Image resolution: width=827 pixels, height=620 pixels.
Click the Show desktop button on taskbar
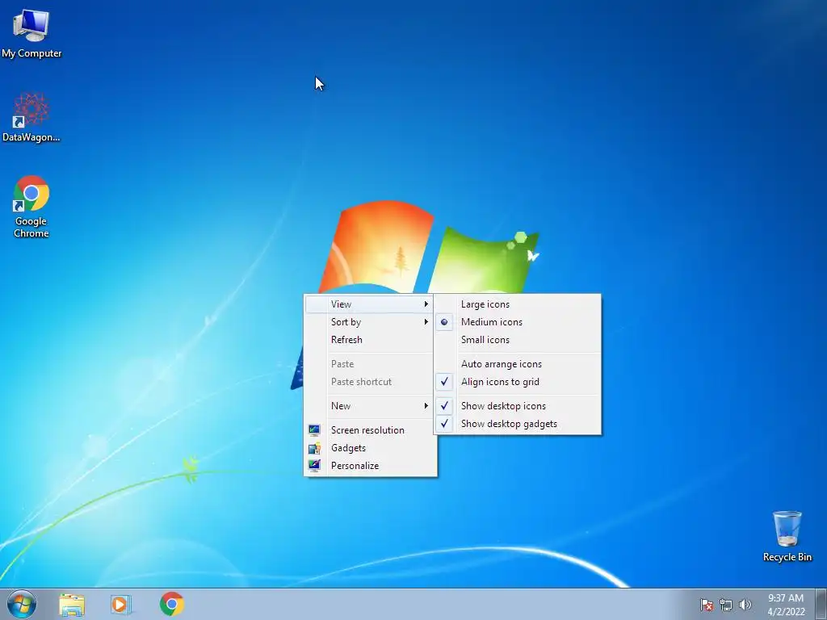pyautogui.click(x=821, y=604)
